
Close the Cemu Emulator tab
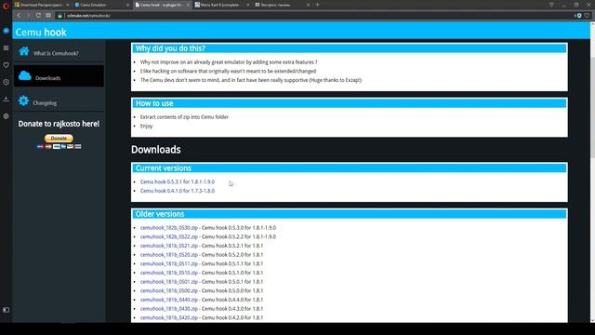tap(127, 5)
